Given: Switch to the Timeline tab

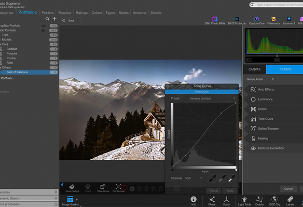Looking at the screenshot, I should pyautogui.click(x=64, y=13).
